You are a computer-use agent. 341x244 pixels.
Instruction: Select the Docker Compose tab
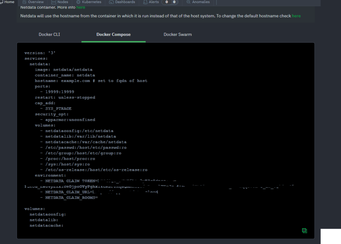pyautogui.click(x=114, y=34)
